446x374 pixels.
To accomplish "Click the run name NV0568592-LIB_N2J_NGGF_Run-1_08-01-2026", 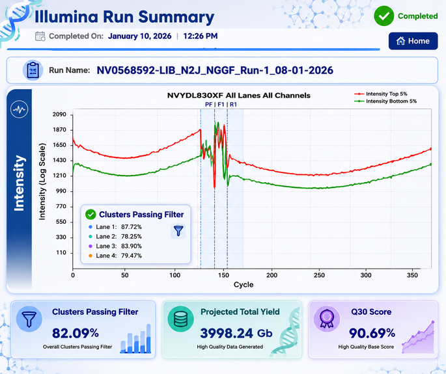I will 215,70.
